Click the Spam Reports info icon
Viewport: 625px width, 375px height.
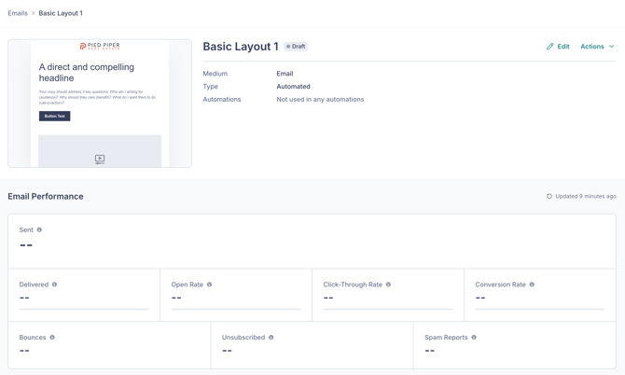(x=474, y=338)
